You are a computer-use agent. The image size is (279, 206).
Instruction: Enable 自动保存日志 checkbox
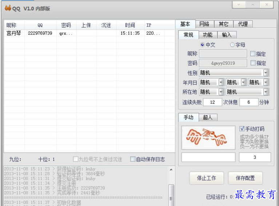133,159
